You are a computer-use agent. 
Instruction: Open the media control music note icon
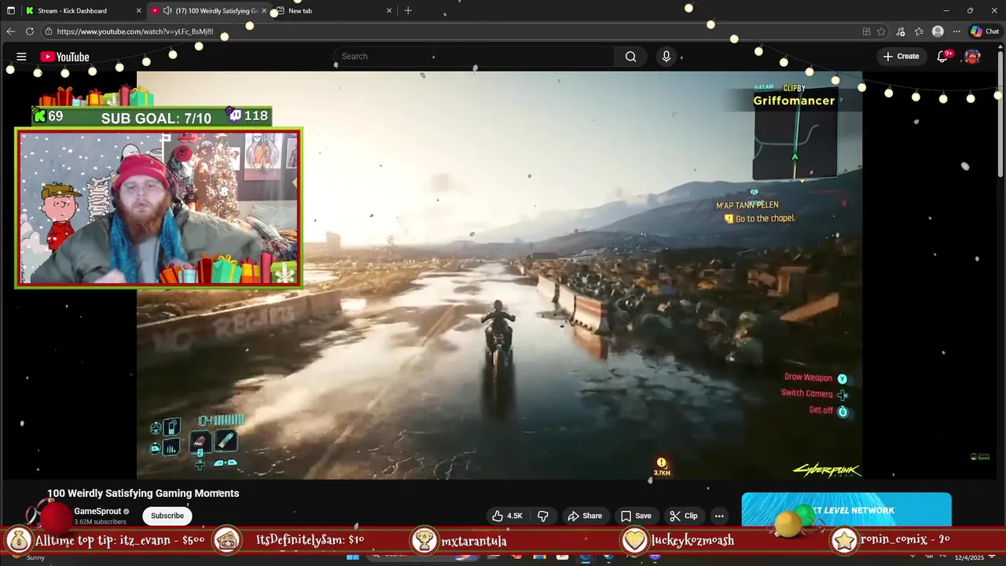click(x=901, y=31)
